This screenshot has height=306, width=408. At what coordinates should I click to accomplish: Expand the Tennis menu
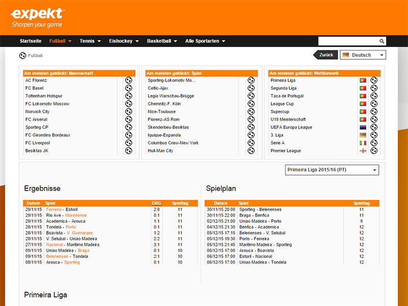90,41
